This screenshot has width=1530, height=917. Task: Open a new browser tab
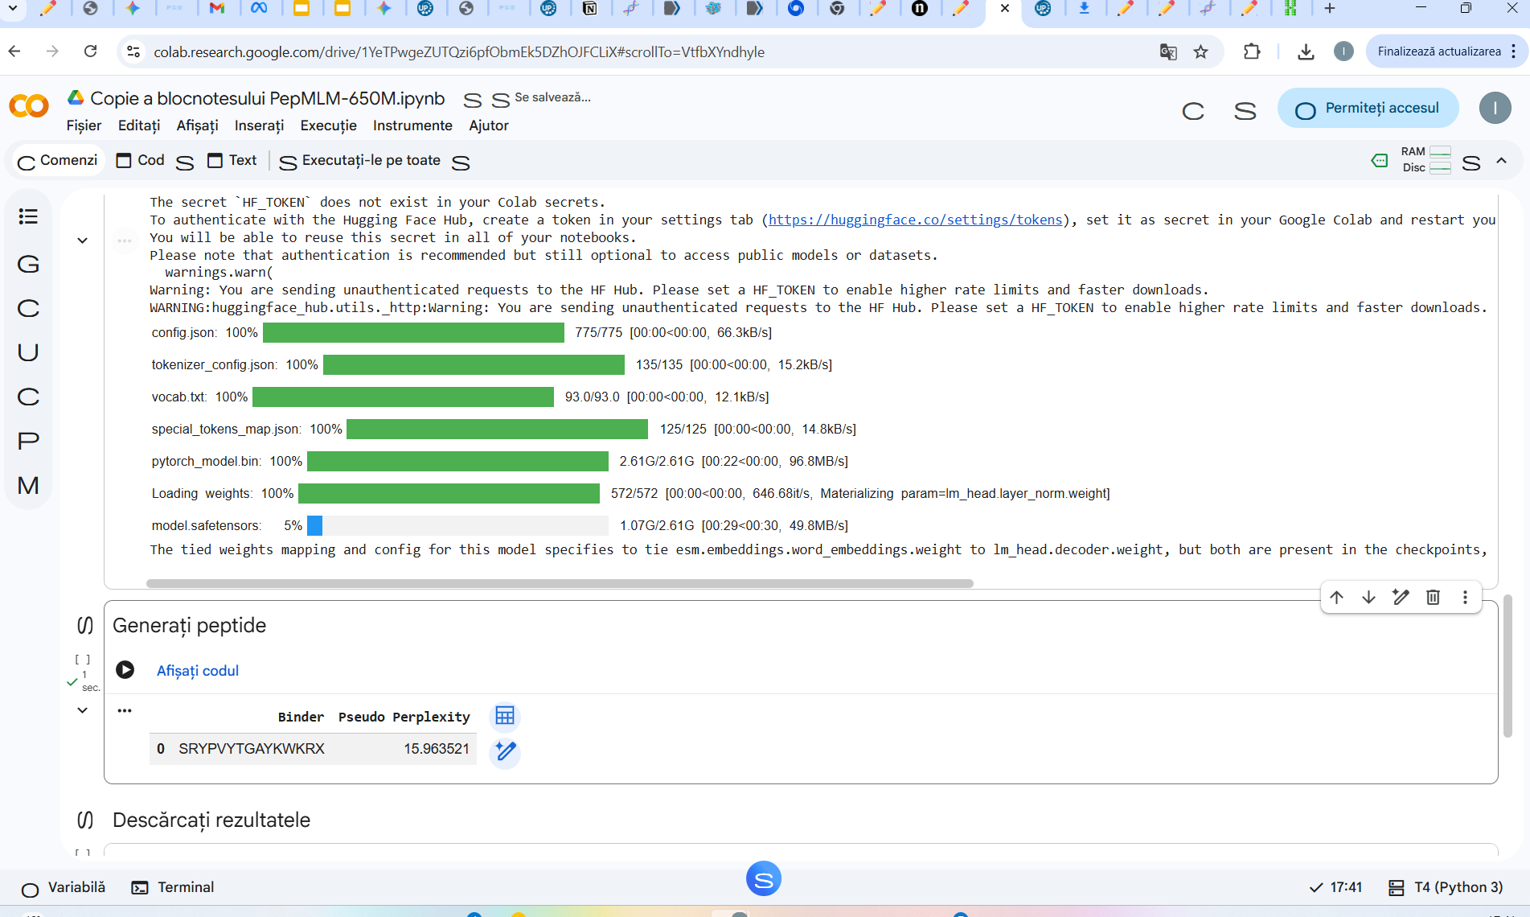pos(1330,8)
